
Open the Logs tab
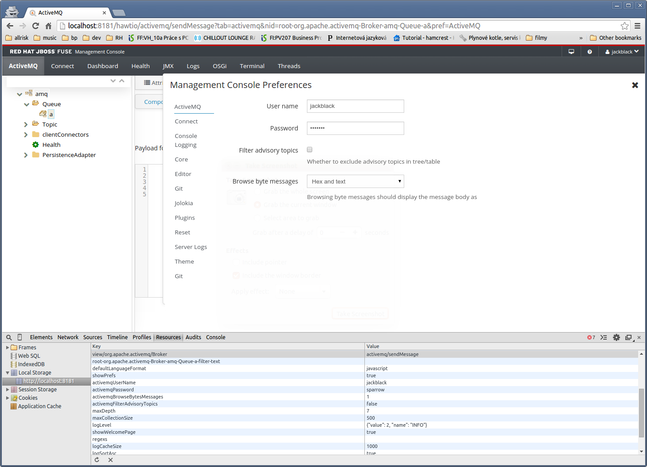[x=193, y=66]
